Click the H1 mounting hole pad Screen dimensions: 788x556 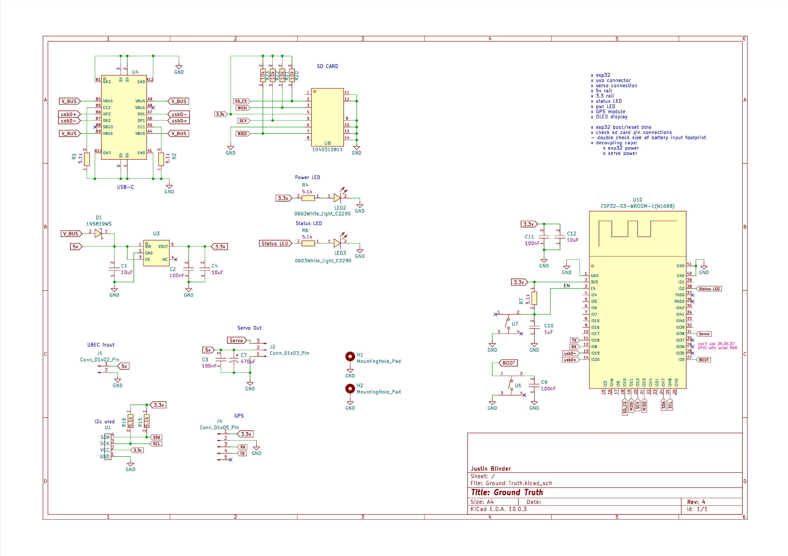pos(350,357)
